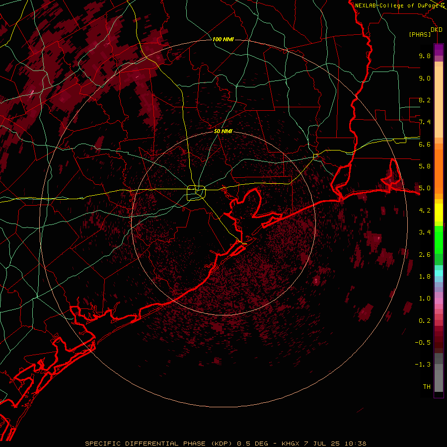Click the Specific Differential Phase KHGX caption
This screenshot has width=447, height=447.
[x=225, y=444]
